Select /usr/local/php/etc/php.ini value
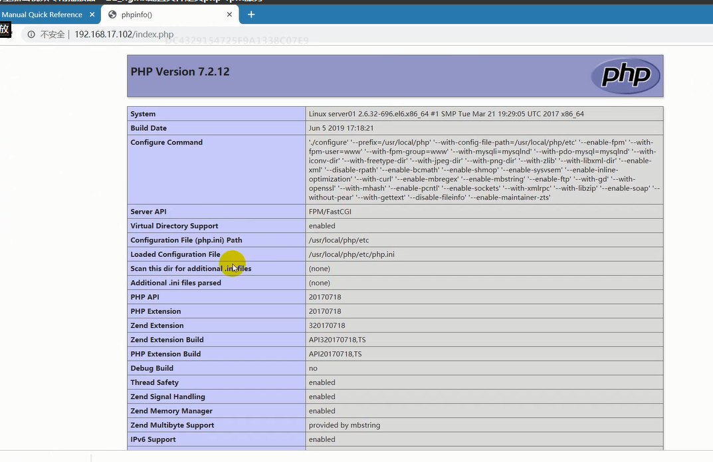Screen dimensions: 713x462 352,254
